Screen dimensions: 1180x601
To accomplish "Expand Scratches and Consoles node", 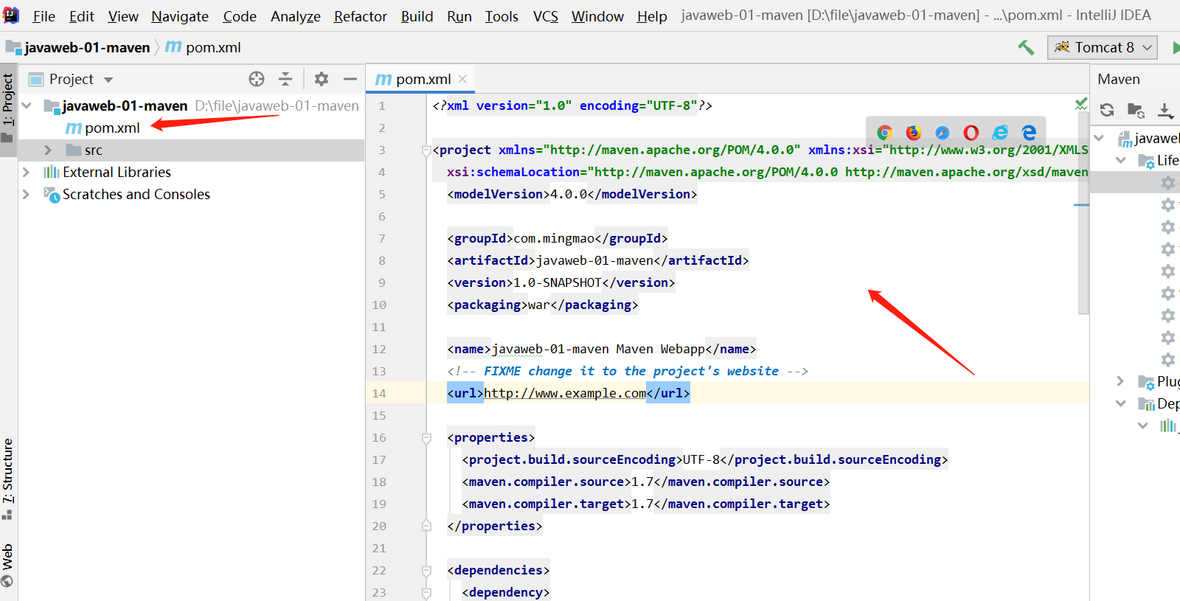I will click(x=27, y=194).
